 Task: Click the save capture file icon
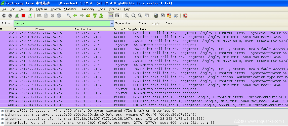[46, 16]
